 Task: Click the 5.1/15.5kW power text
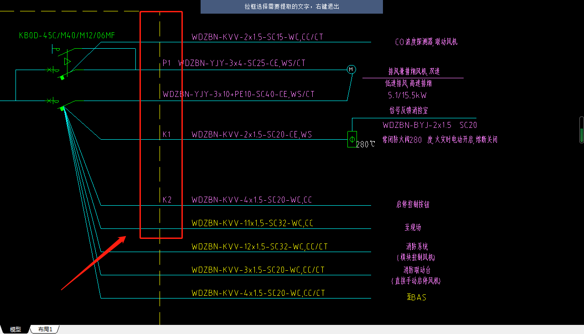pyautogui.click(x=407, y=95)
